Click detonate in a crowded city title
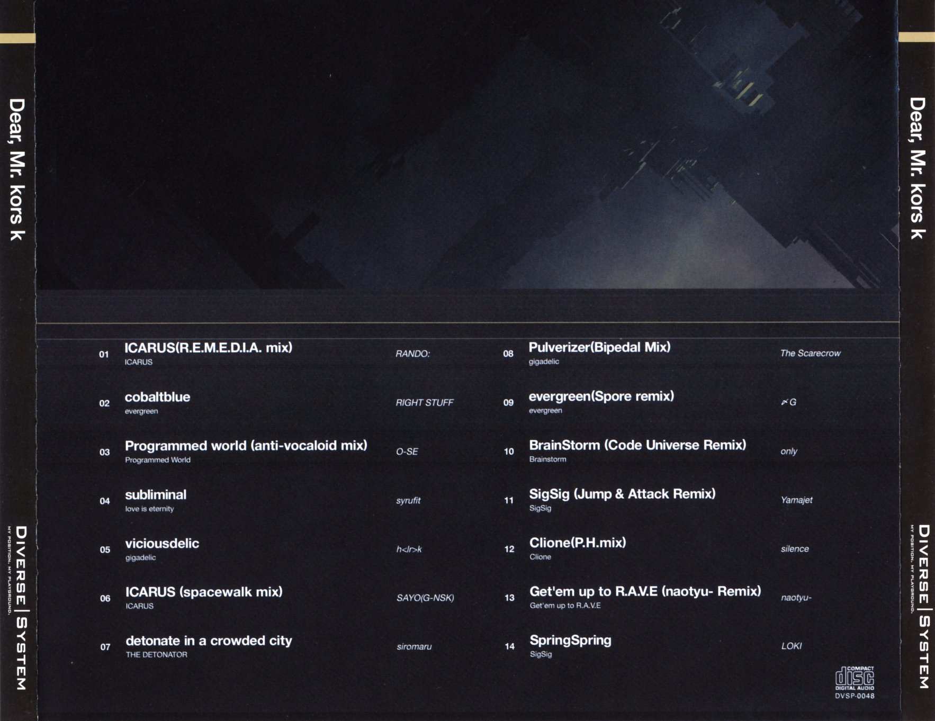Screen dimensions: 935x721 pos(209,641)
